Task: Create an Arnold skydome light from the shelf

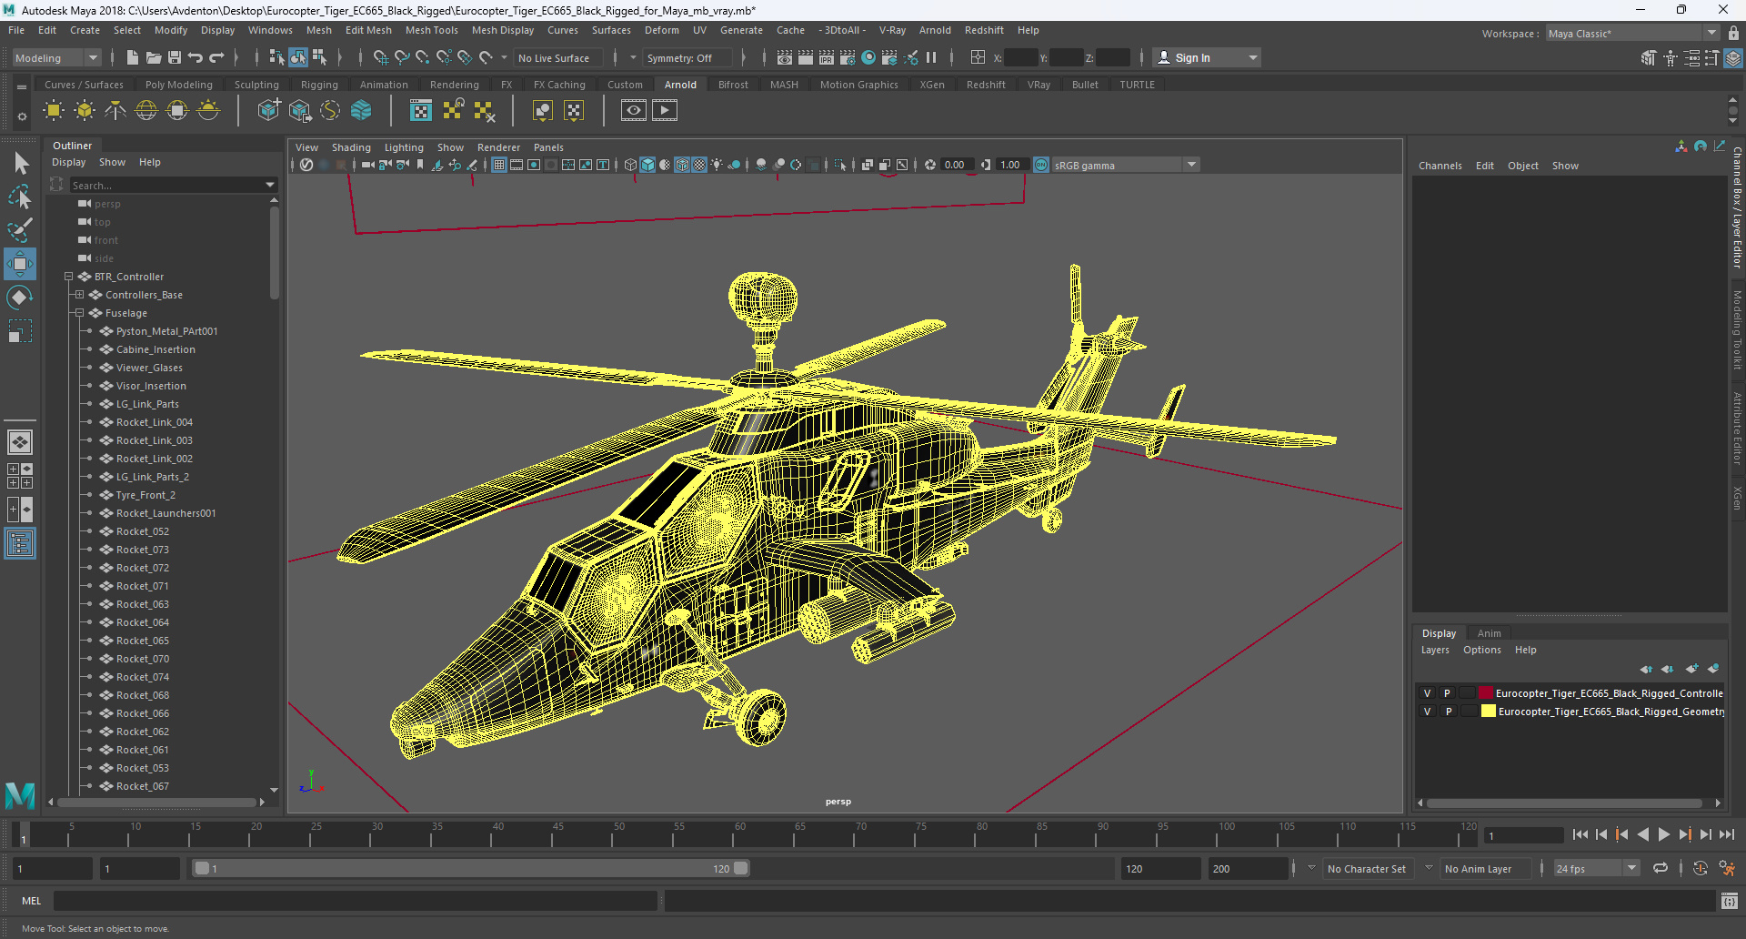Action: pyautogui.click(x=146, y=111)
